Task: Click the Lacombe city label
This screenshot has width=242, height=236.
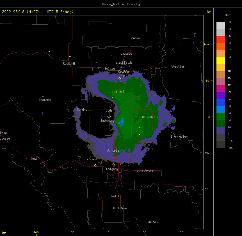Action: (126, 54)
